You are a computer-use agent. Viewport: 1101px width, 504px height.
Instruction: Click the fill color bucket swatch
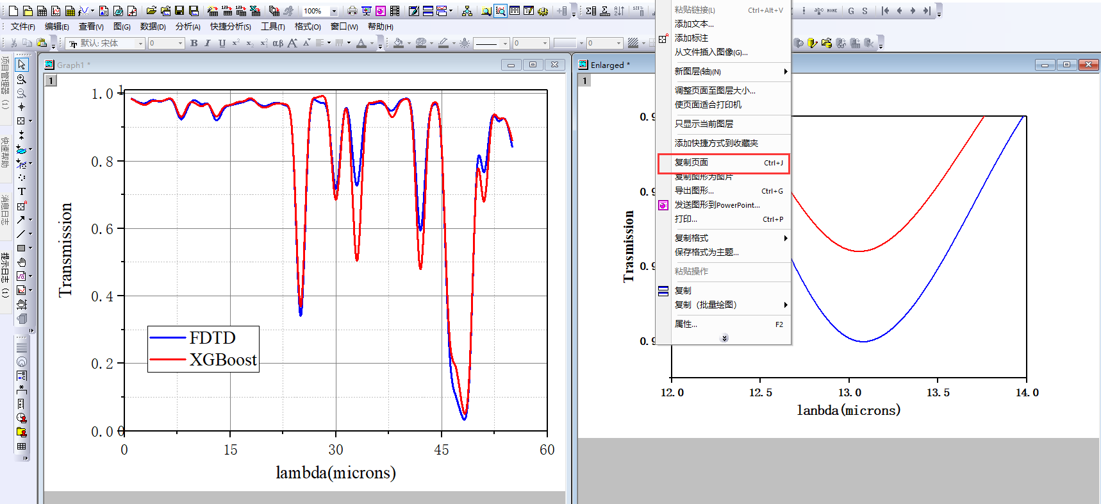coord(399,43)
